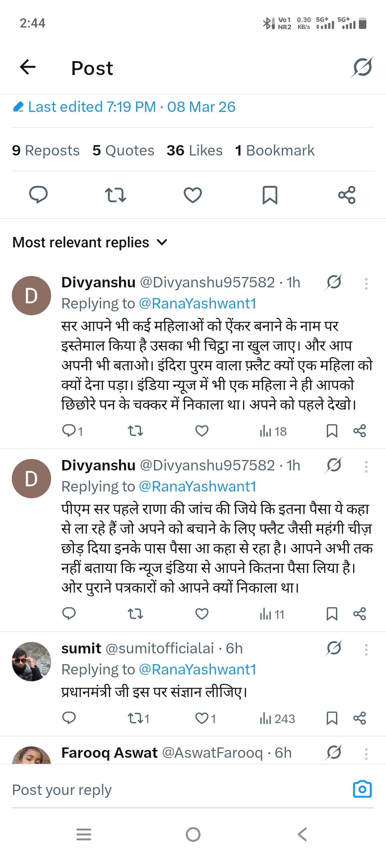386x855 pixels.
Task: View analytics on sumit's reply (243)
Action: pos(277,718)
